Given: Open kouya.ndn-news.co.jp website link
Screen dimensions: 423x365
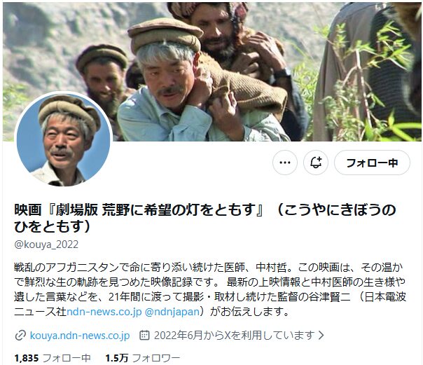Looking at the screenshot, I should pyautogui.click(x=80, y=336).
